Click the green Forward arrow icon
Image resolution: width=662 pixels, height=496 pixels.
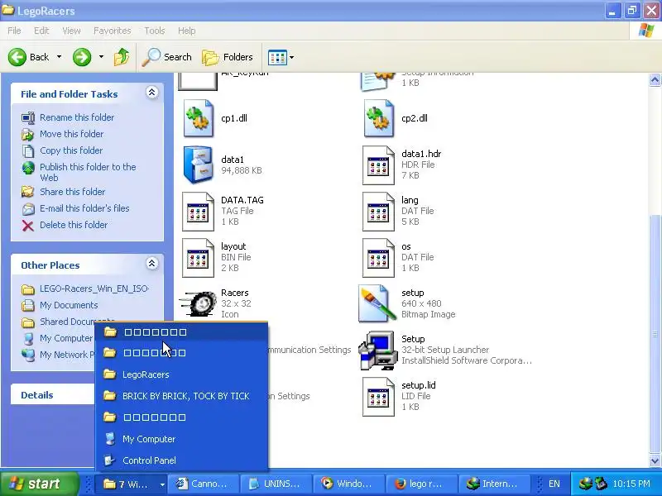click(81, 57)
